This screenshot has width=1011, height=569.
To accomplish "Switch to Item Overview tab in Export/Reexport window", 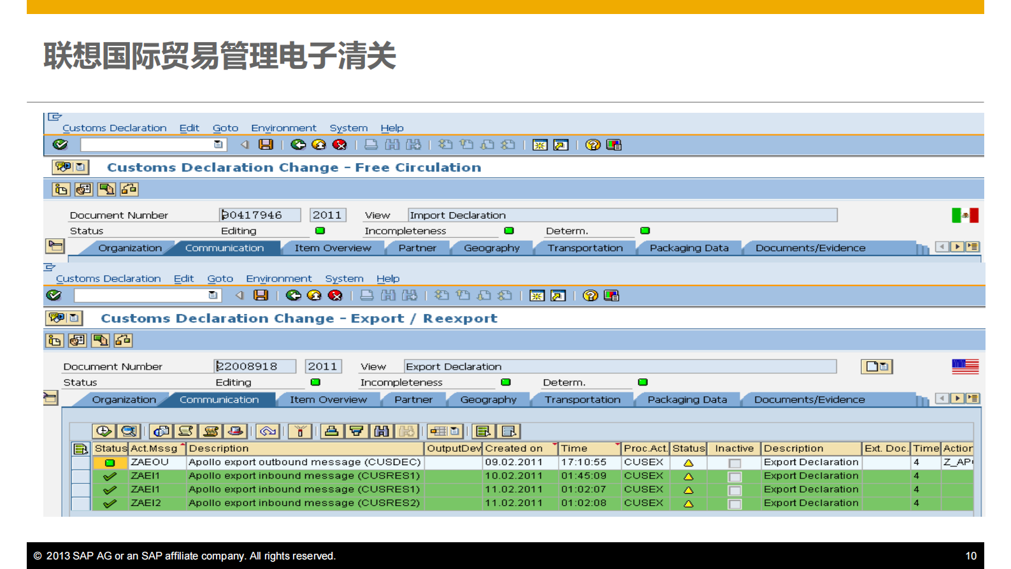I will point(328,400).
